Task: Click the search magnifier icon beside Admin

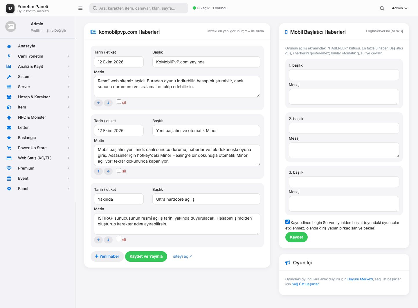Action: click(x=382, y=8)
